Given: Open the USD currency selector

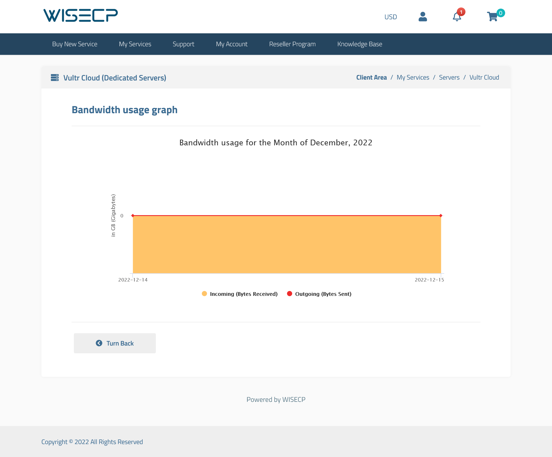Looking at the screenshot, I should tap(391, 17).
